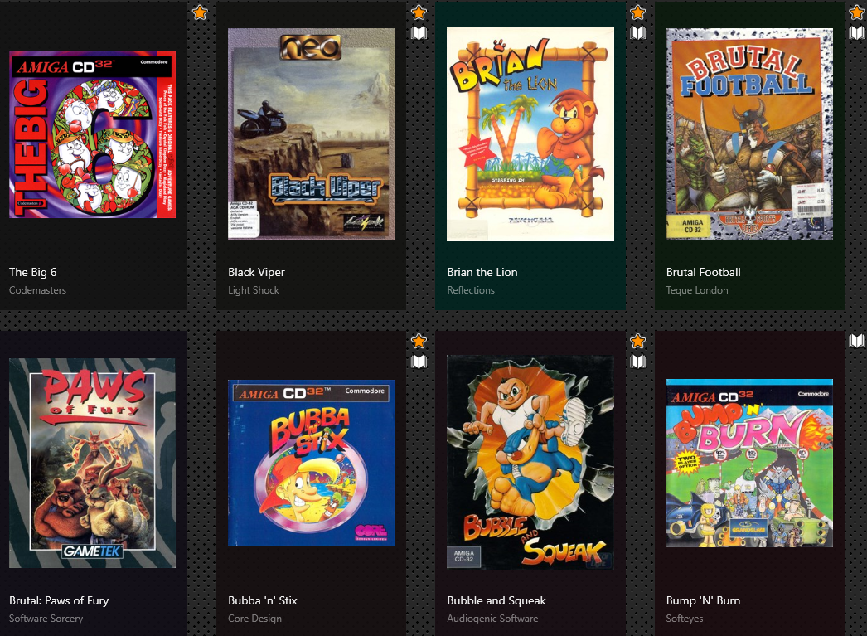Click the Bubble and Squeak title

coord(496,600)
